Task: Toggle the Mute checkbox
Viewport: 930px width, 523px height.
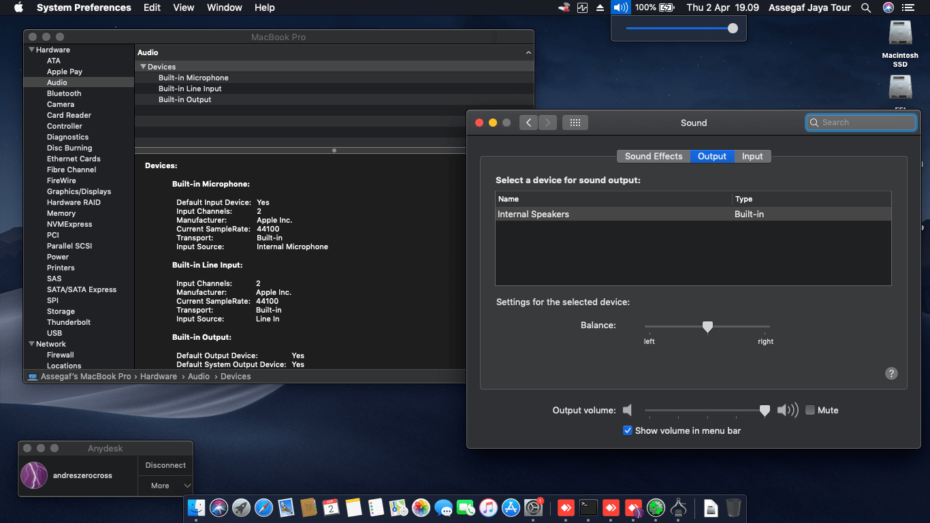Action: [810, 410]
